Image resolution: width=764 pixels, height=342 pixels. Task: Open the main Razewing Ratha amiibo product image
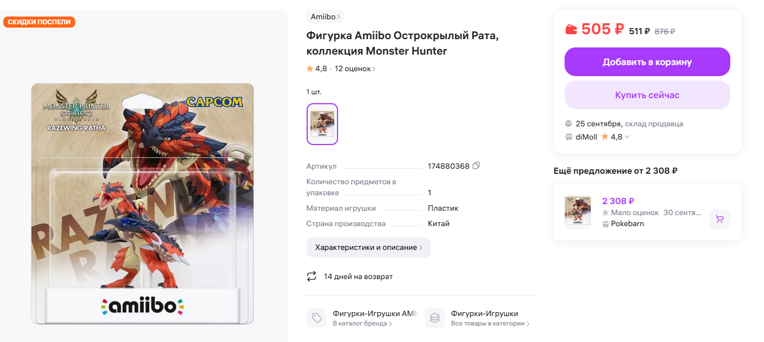pos(143,204)
